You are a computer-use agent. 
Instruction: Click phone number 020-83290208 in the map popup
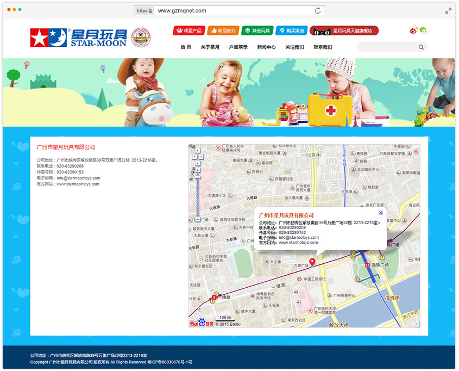[x=292, y=227]
